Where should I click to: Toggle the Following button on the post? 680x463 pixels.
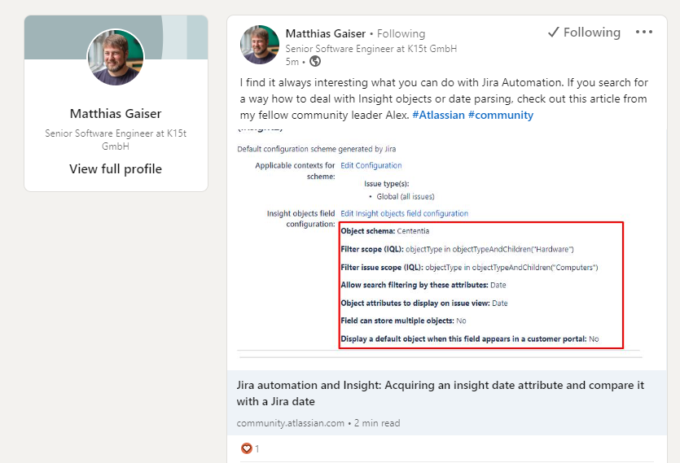pos(584,33)
